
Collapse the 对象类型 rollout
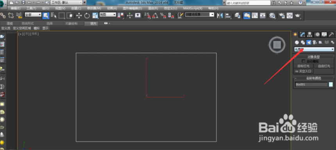[313, 57]
